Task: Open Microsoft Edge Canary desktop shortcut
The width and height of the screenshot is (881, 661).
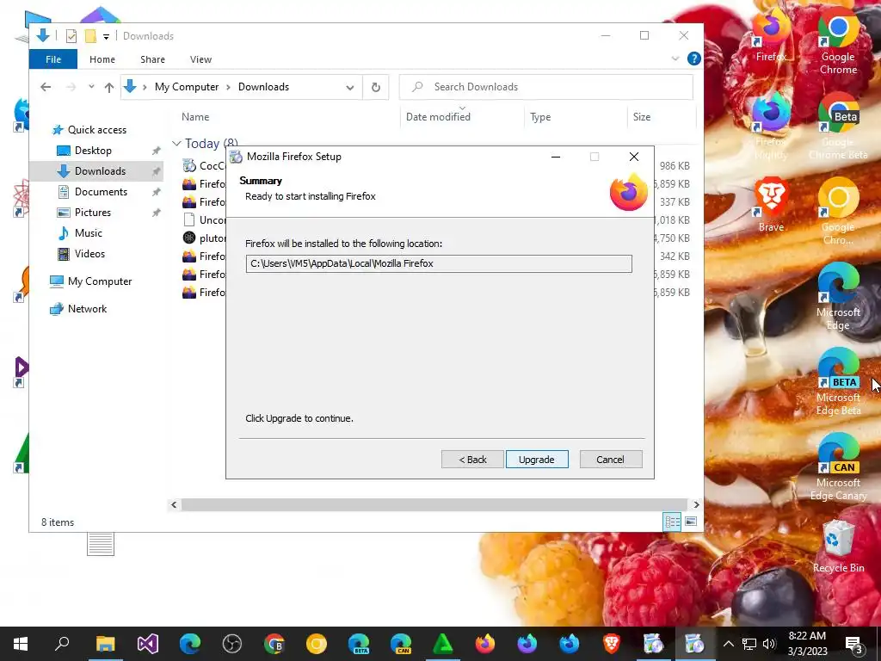Action: click(x=838, y=467)
